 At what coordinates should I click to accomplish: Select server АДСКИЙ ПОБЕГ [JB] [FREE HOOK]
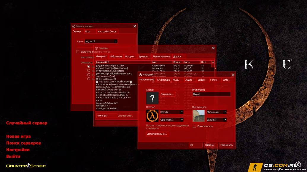112,69
